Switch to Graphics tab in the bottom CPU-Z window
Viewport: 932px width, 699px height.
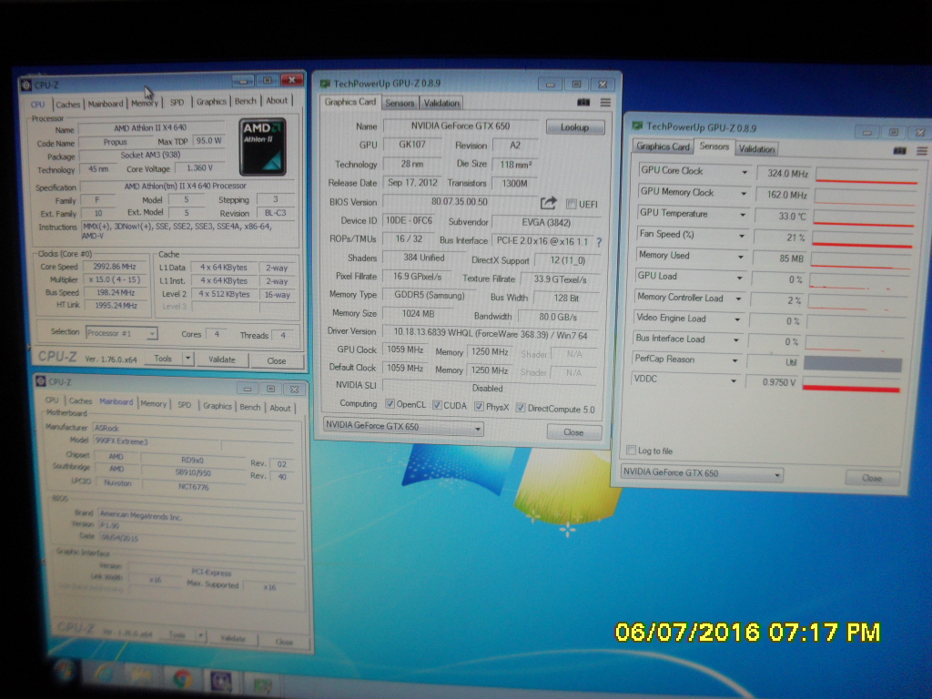pos(217,406)
